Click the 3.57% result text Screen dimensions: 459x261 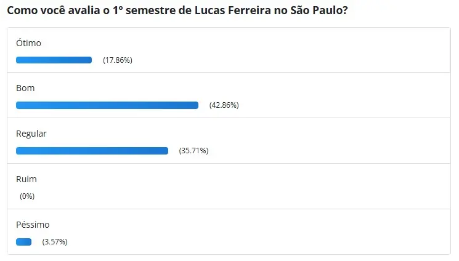(x=55, y=242)
